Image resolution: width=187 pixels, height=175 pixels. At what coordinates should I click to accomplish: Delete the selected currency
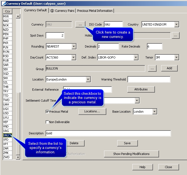point(75,143)
